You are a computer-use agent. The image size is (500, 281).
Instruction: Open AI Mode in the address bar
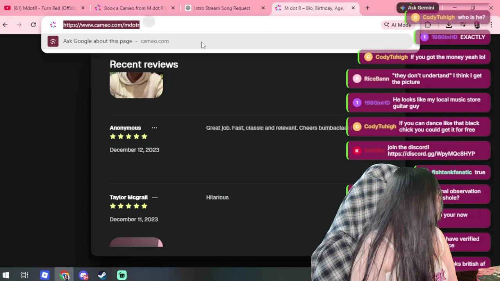[x=397, y=25]
